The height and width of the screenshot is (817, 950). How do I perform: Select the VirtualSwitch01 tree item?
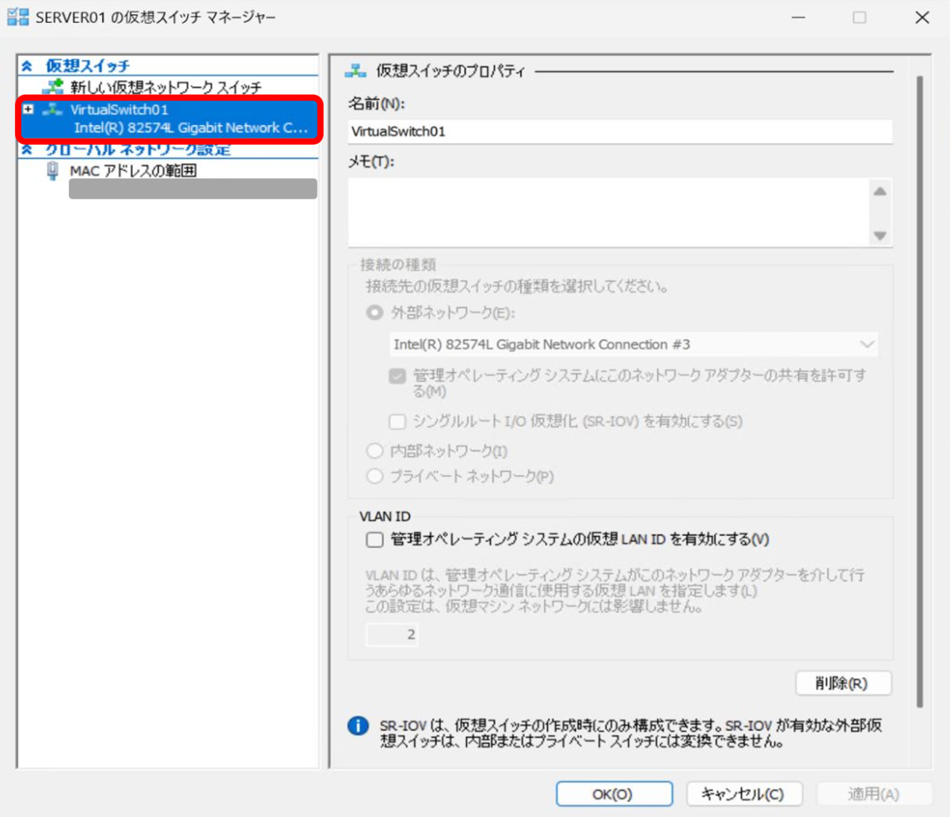120,109
